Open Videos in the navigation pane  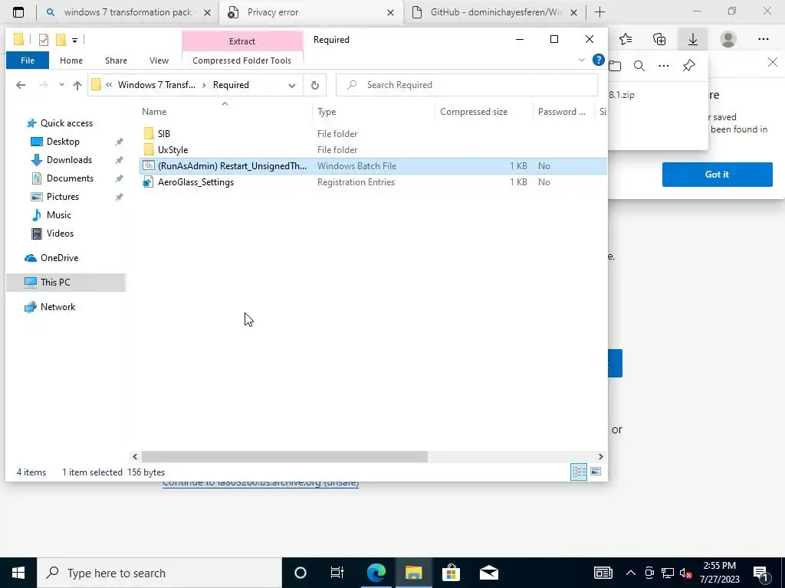[60, 234]
